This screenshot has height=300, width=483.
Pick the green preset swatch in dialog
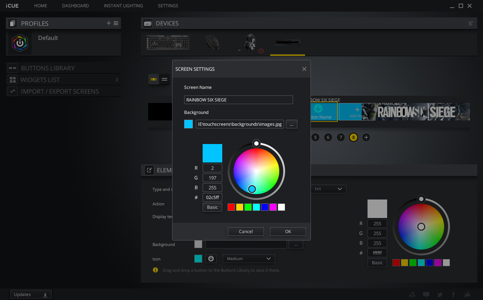(248, 207)
